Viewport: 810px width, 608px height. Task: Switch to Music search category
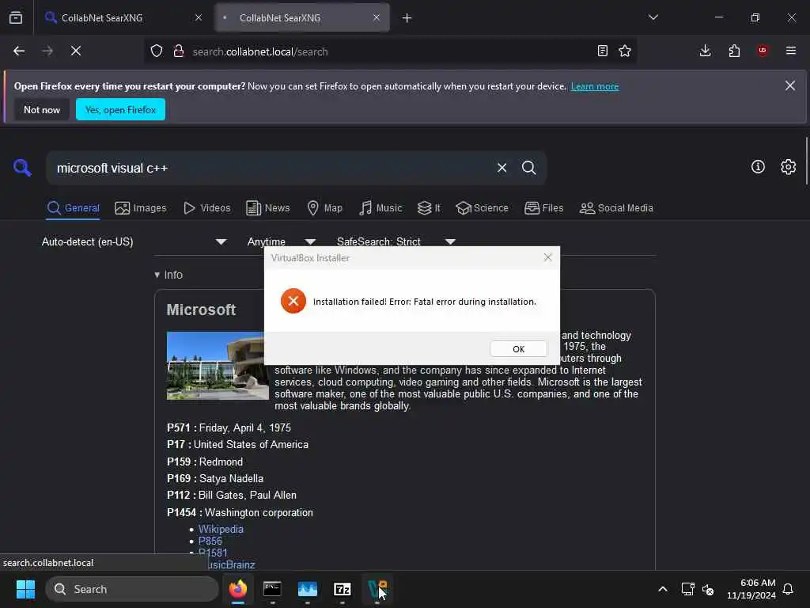pos(380,208)
